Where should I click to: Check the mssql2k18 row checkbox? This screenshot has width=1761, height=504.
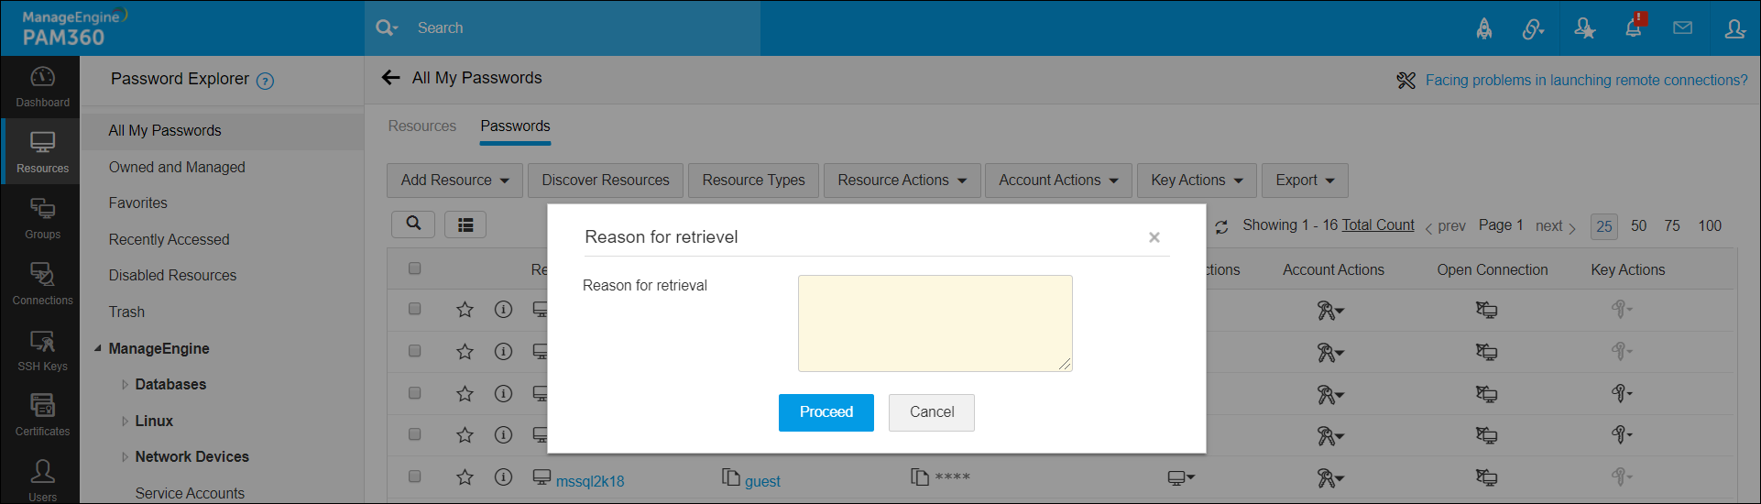(x=415, y=477)
